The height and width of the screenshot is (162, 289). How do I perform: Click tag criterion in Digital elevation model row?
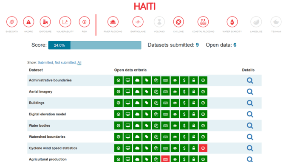(147, 114)
